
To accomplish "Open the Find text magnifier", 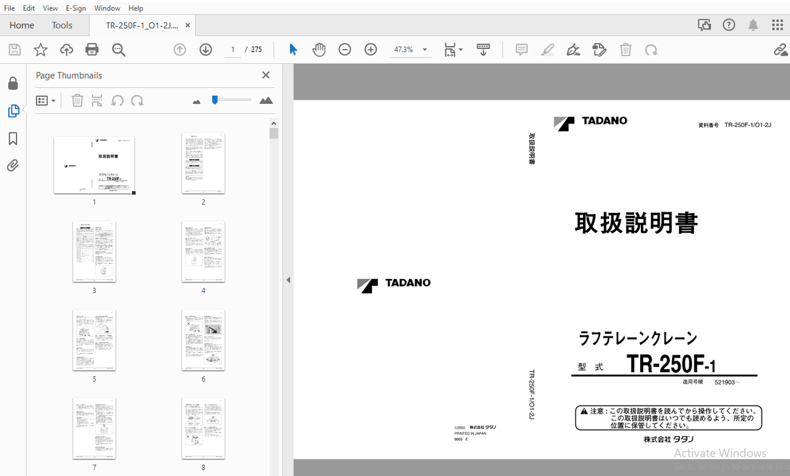I will coord(118,50).
